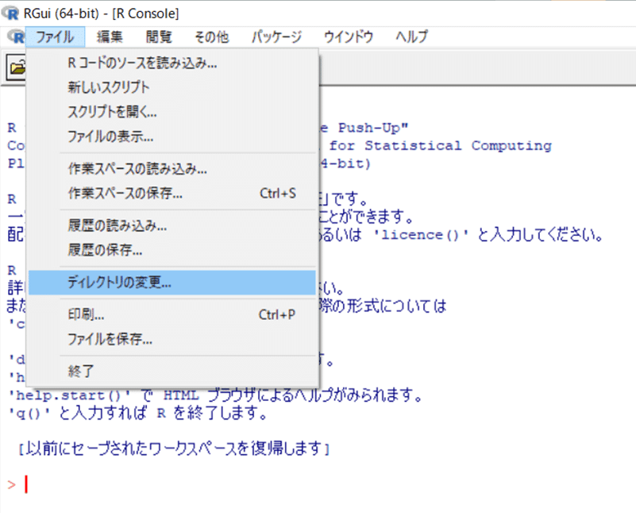Image resolution: width=636 pixels, height=513 pixels.
Task: Select 履歴の読み込み menu entry
Action: pyautogui.click(x=172, y=226)
